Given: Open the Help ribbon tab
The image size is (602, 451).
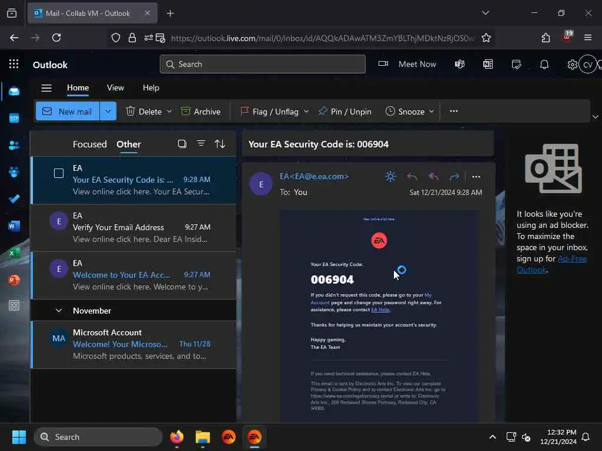Looking at the screenshot, I should 151,88.
